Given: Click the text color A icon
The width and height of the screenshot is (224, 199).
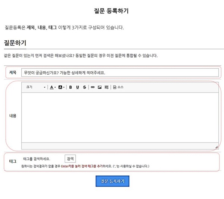Looking at the screenshot, I should coord(52,87).
